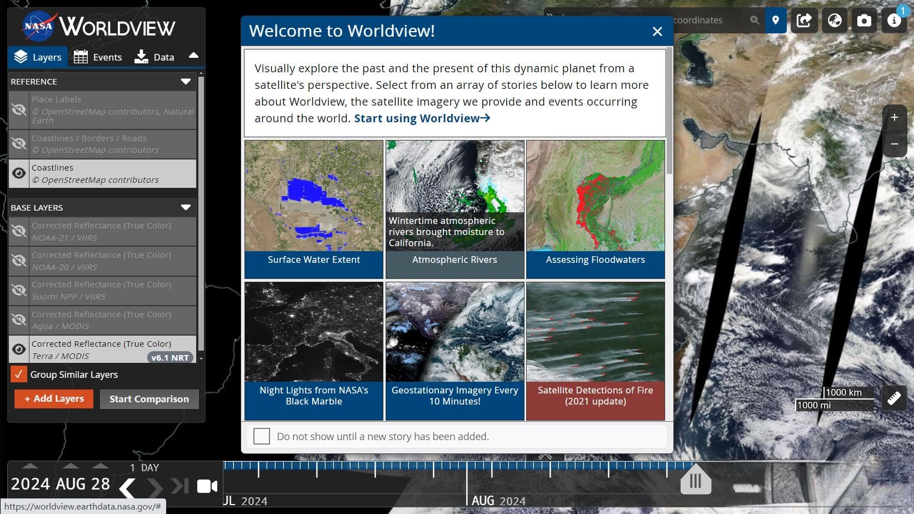The height and width of the screenshot is (514, 914).
Task: Open the share link icon
Action: pos(804,21)
